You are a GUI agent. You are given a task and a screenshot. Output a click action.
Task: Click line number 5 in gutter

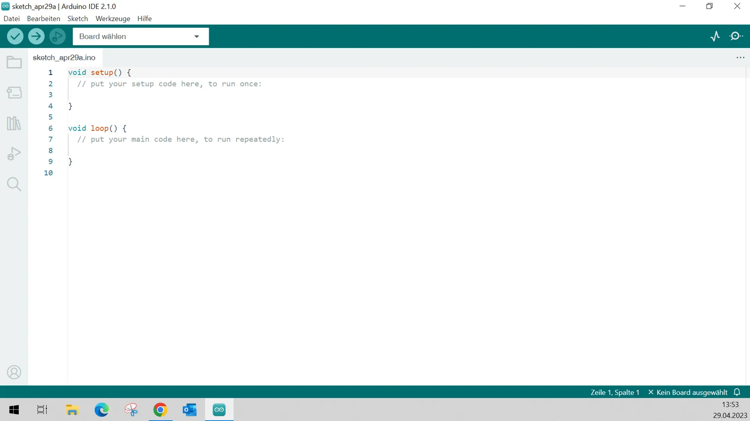tap(50, 117)
